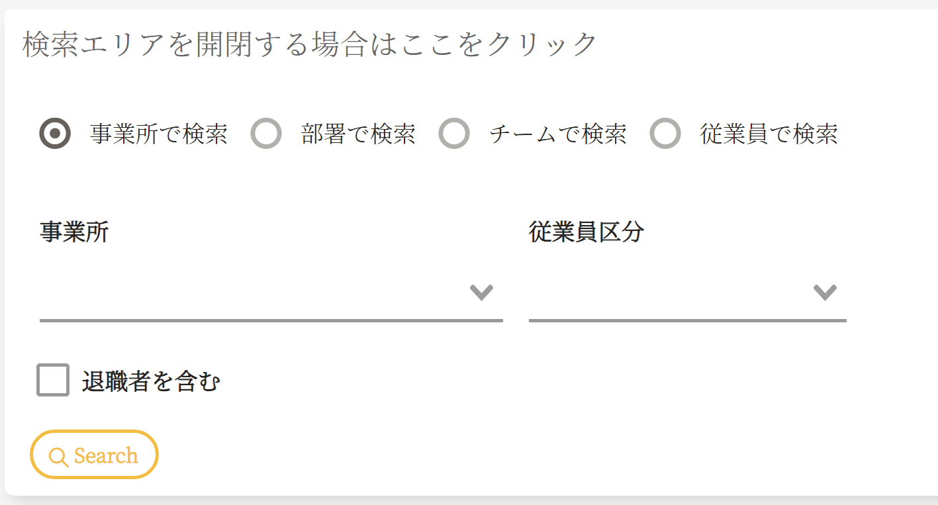
Task: Pick the 従業員で検索 radio circle
Action: [x=665, y=134]
